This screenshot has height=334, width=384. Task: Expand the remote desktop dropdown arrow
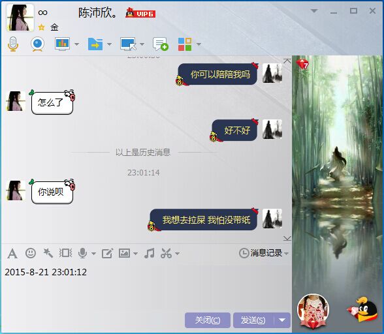pyautogui.click(x=142, y=44)
